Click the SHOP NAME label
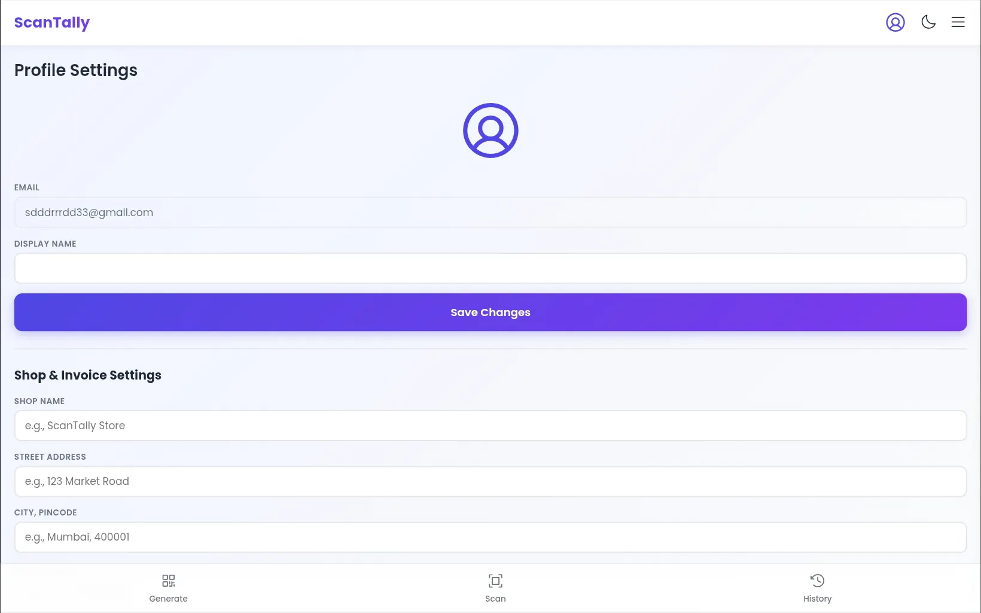Screen dimensions: 981x613 (x=39, y=401)
